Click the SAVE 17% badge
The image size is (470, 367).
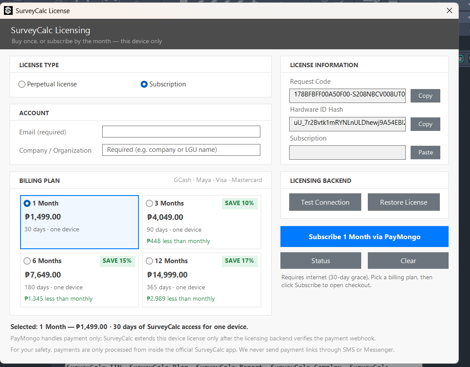click(239, 261)
